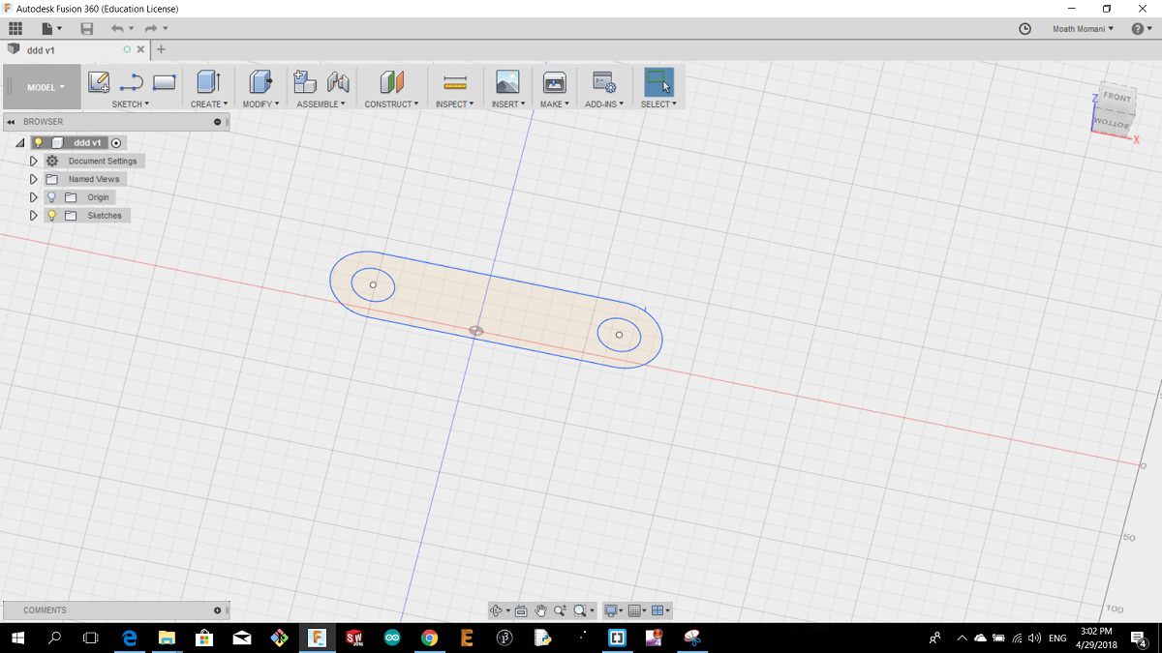Select the Create Sketch tool

coord(99,82)
